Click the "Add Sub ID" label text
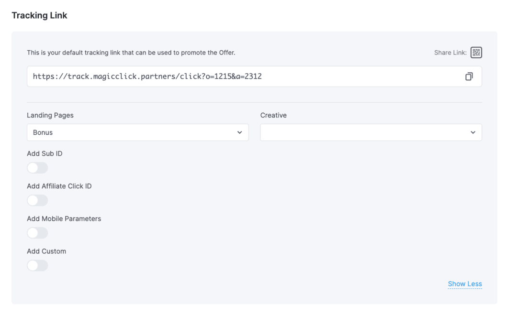Image resolution: width=517 pixels, height=326 pixels. click(x=45, y=153)
